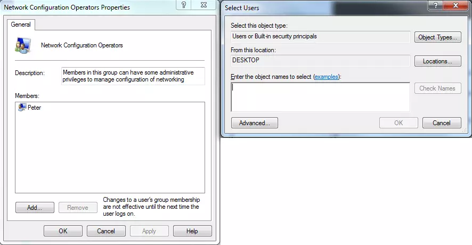Click inside the object names entry box
This screenshot has width=472, height=245.
(x=320, y=97)
